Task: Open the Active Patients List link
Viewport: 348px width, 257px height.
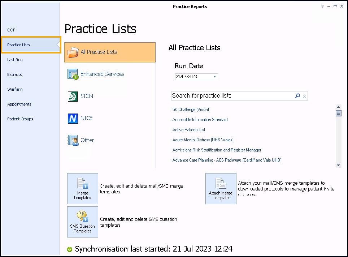Action: [x=189, y=130]
